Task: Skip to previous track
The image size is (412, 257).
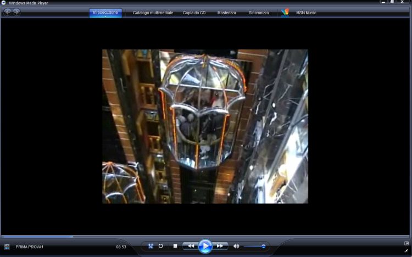Action: pos(191,246)
